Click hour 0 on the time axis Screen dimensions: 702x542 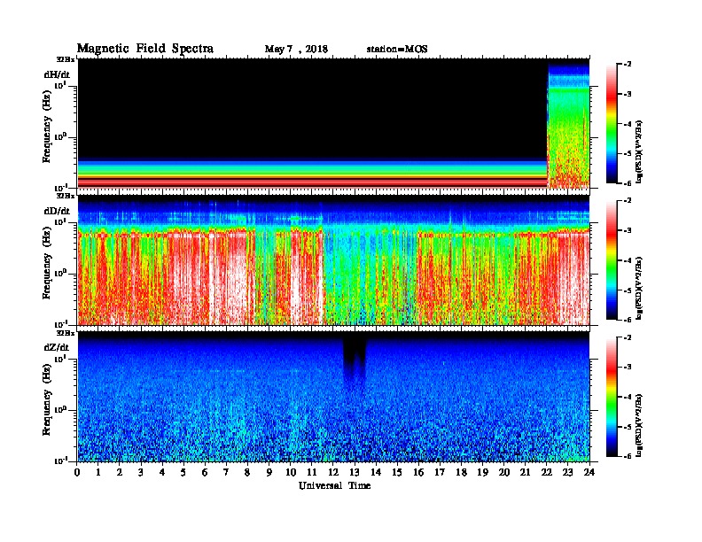coord(77,472)
